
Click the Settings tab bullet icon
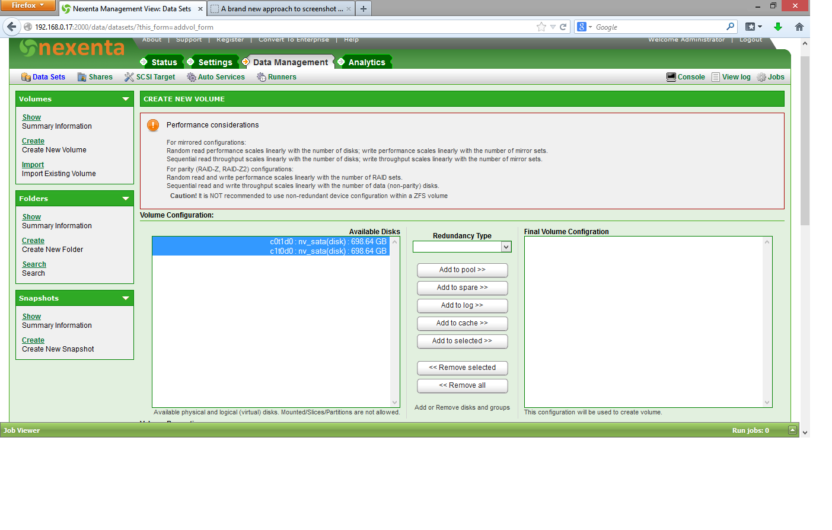coord(190,62)
